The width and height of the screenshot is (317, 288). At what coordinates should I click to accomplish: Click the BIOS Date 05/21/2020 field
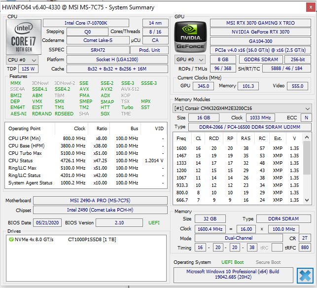[x=47, y=223]
